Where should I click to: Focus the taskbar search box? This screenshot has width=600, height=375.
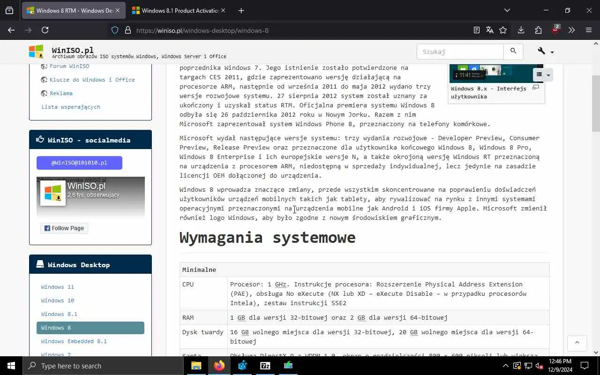click(x=103, y=366)
